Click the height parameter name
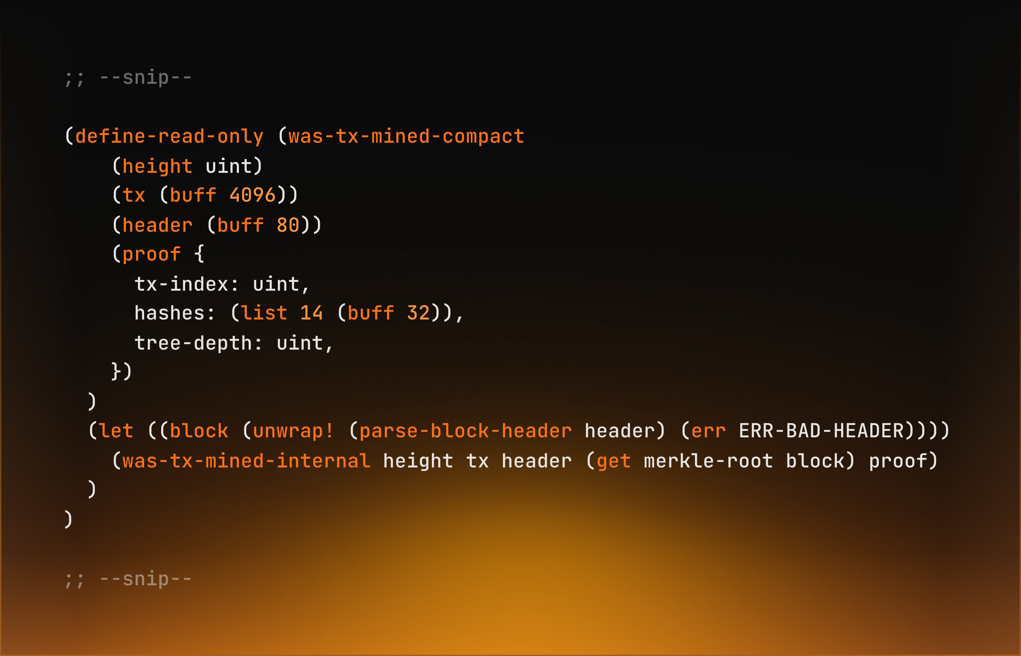1021x656 pixels. pyautogui.click(x=157, y=166)
